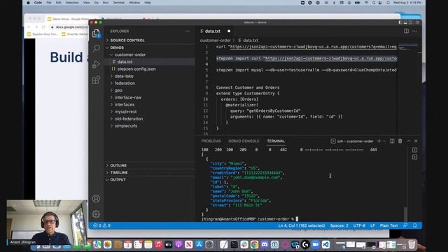The width and height of the screenshot is (448, 252).
Task: Select the data.txt editor tab
Action: click(x=215, y=31)
